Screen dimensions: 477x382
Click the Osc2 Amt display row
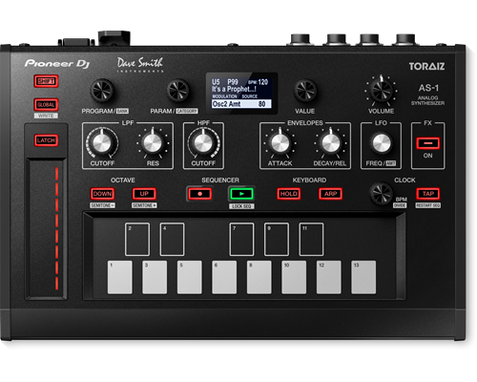(x=241, y=104)
